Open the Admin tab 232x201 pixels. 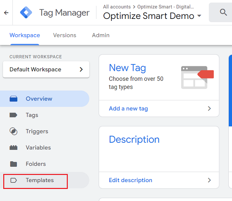(101, 35)
